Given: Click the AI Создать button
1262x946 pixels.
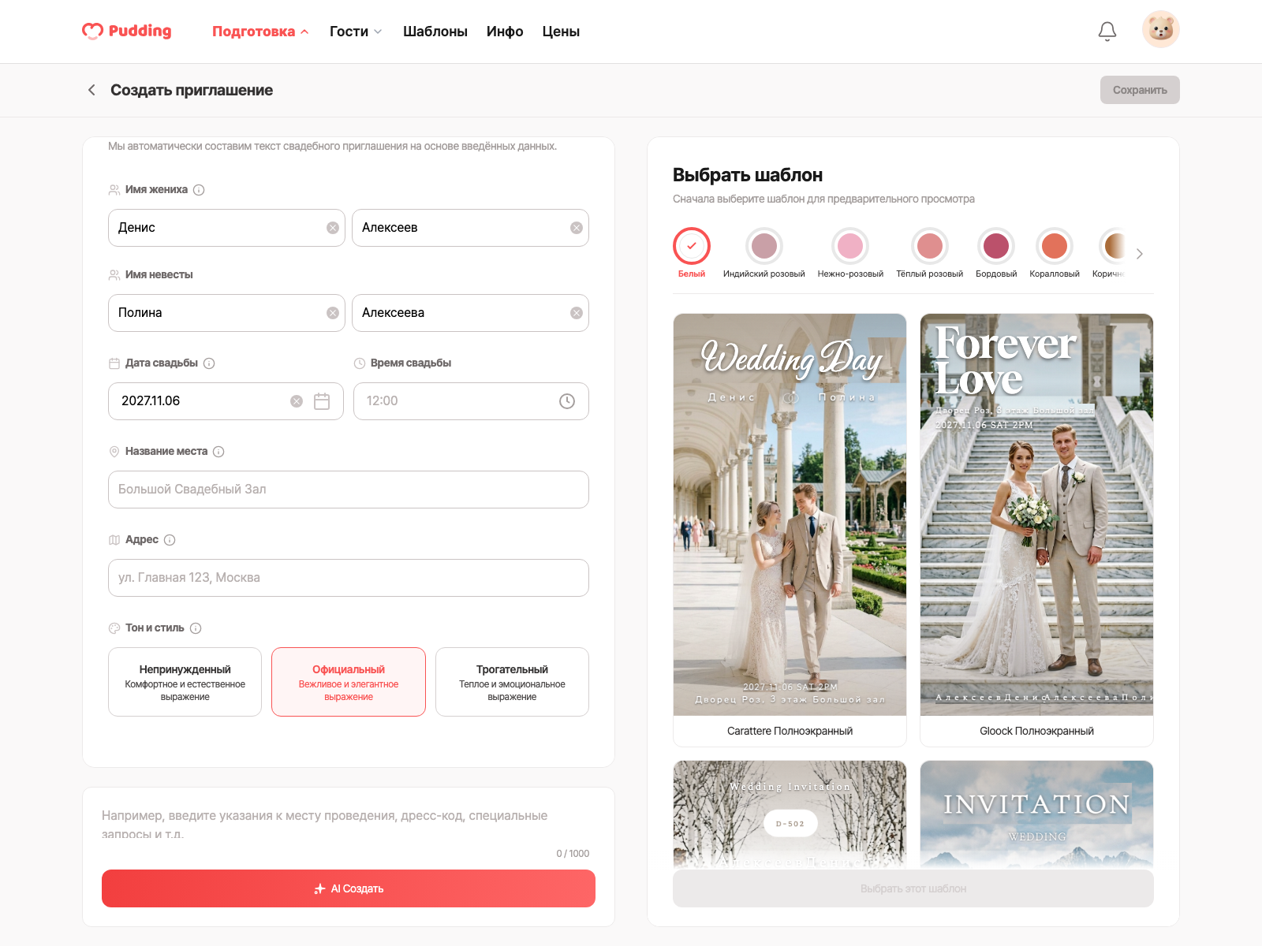Looking at the screenshot, I should tap(349, 888).
